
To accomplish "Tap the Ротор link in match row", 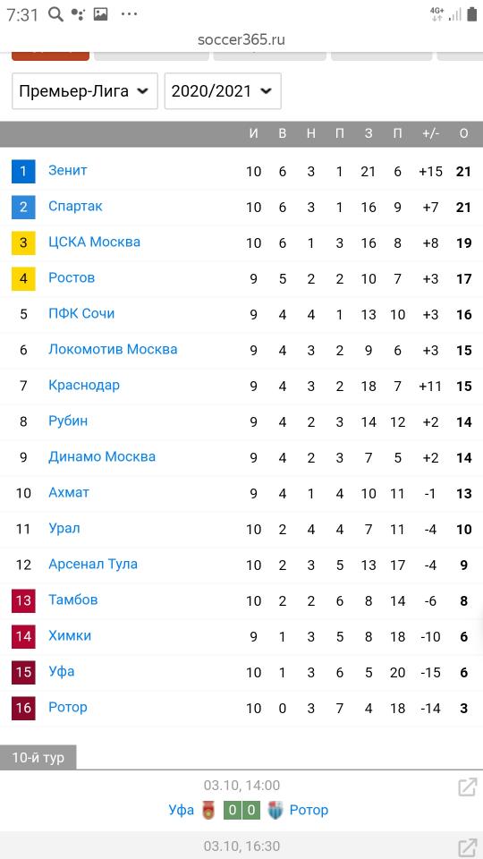I will [309, 811].
